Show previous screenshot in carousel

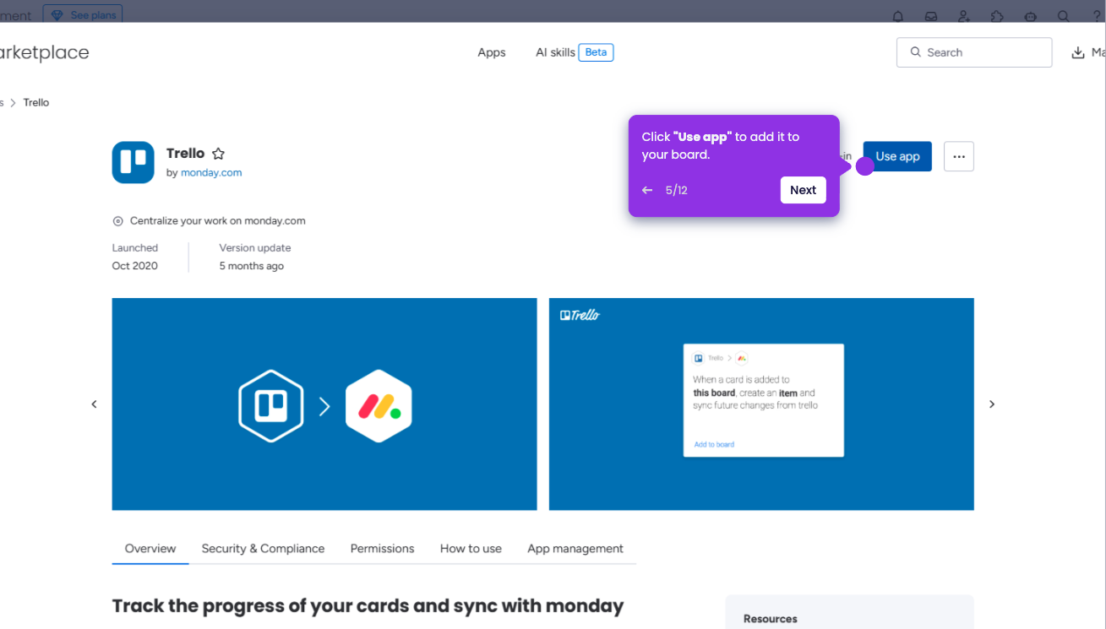pos(95,404)
